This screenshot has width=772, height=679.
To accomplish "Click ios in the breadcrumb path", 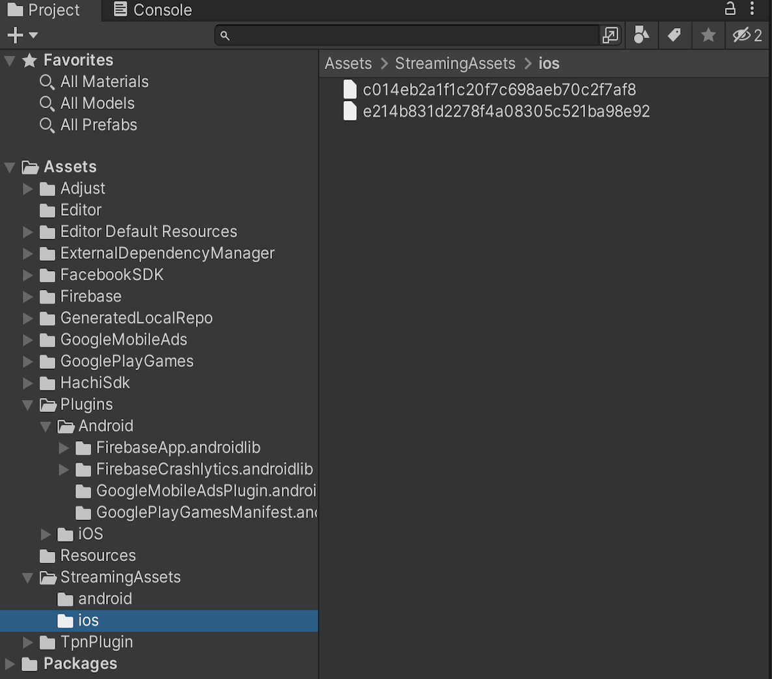I will 549,64.
